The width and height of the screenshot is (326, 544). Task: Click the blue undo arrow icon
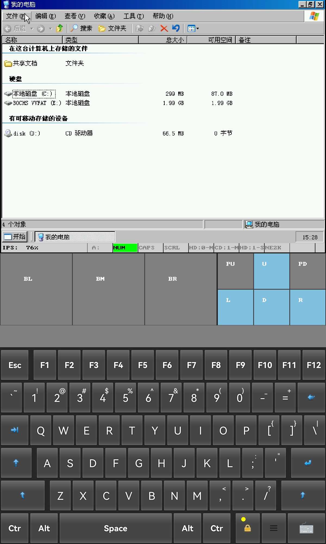tap(176, 28)
